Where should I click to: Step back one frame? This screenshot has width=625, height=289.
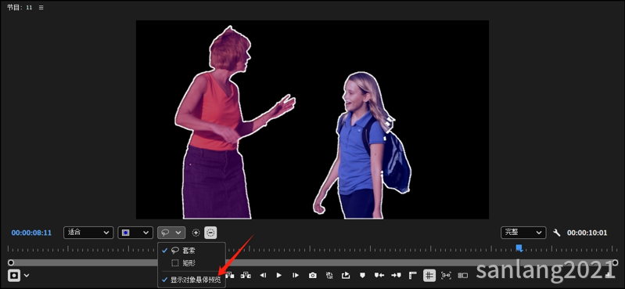pyautogui.click(x=263, y=276)
